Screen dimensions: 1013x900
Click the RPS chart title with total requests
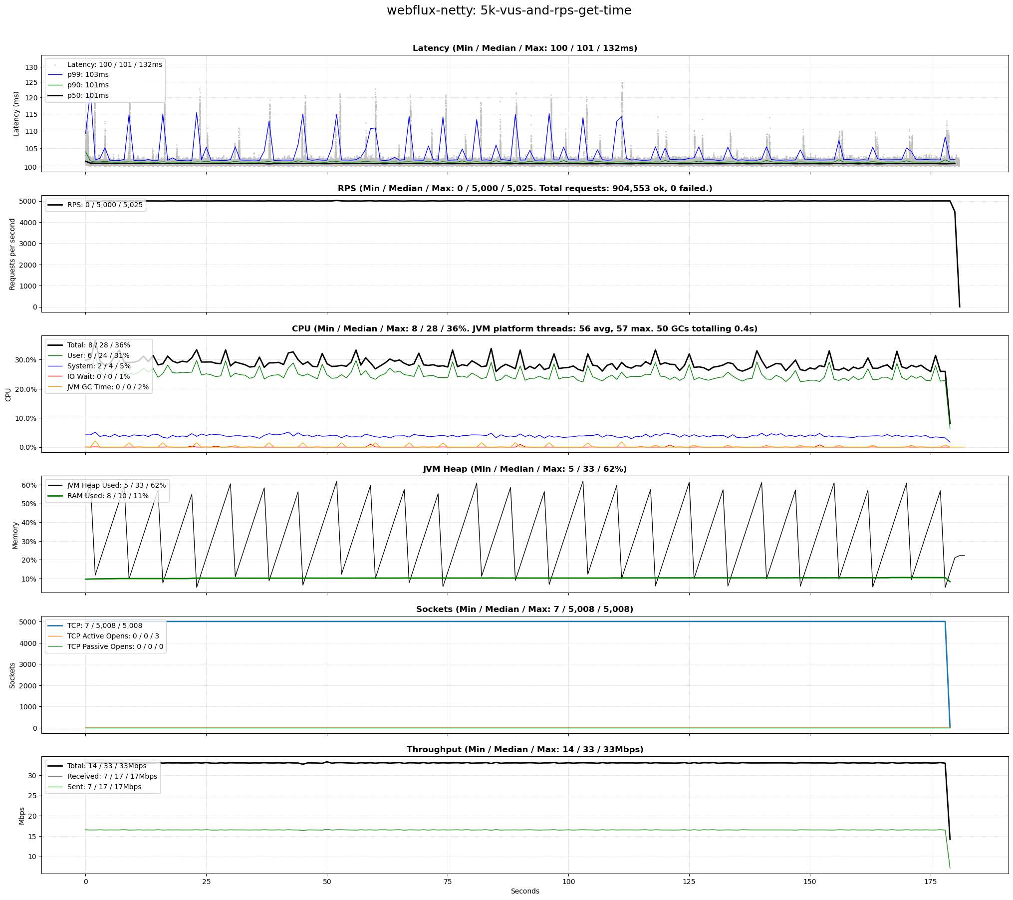coord(524,189)
